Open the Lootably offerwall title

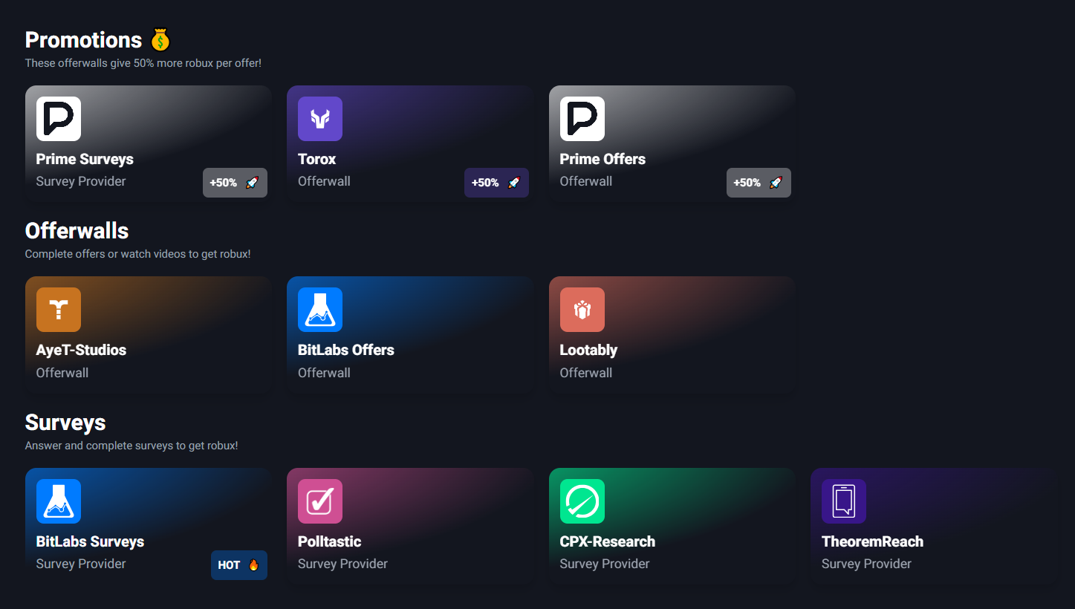588,350
